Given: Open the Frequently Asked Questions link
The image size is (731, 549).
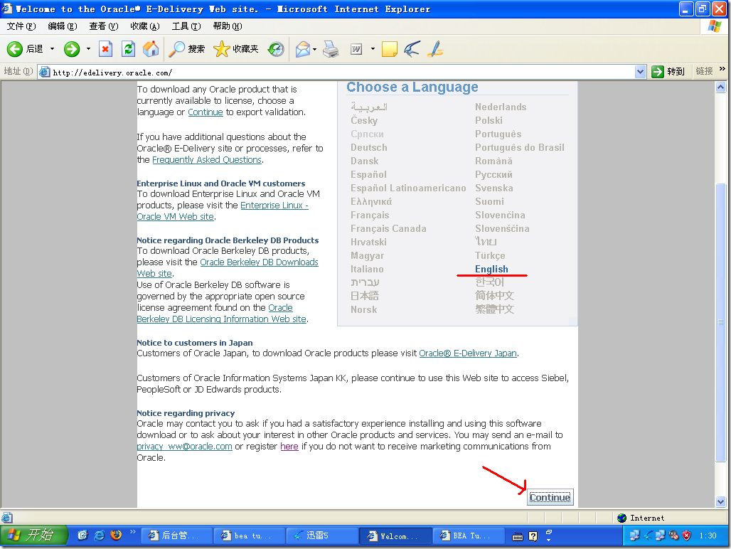Looking at the screenshot, I should tap(207, 160).
